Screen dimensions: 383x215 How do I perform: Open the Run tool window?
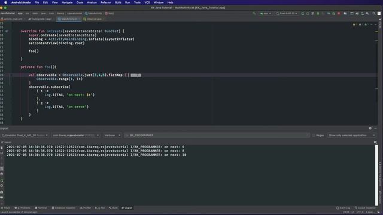100,208
